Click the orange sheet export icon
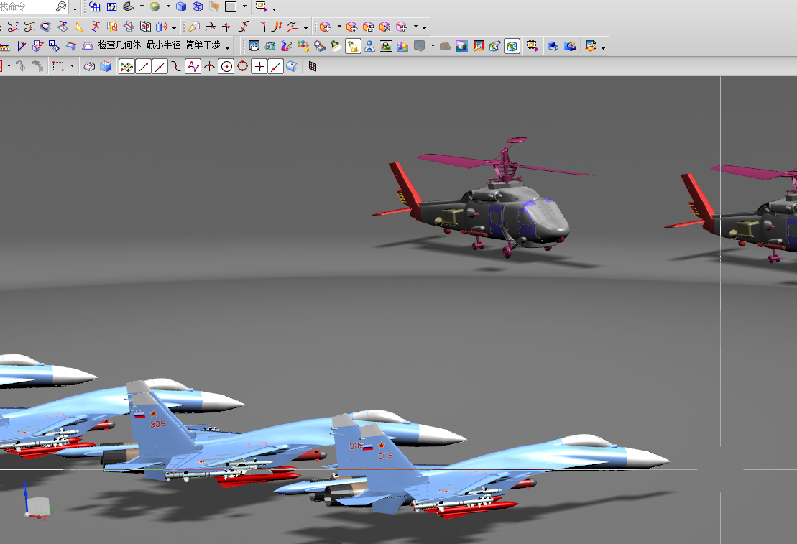Viewport: 797px width, 544px height. pyautogui.click(x=591, y=46)
